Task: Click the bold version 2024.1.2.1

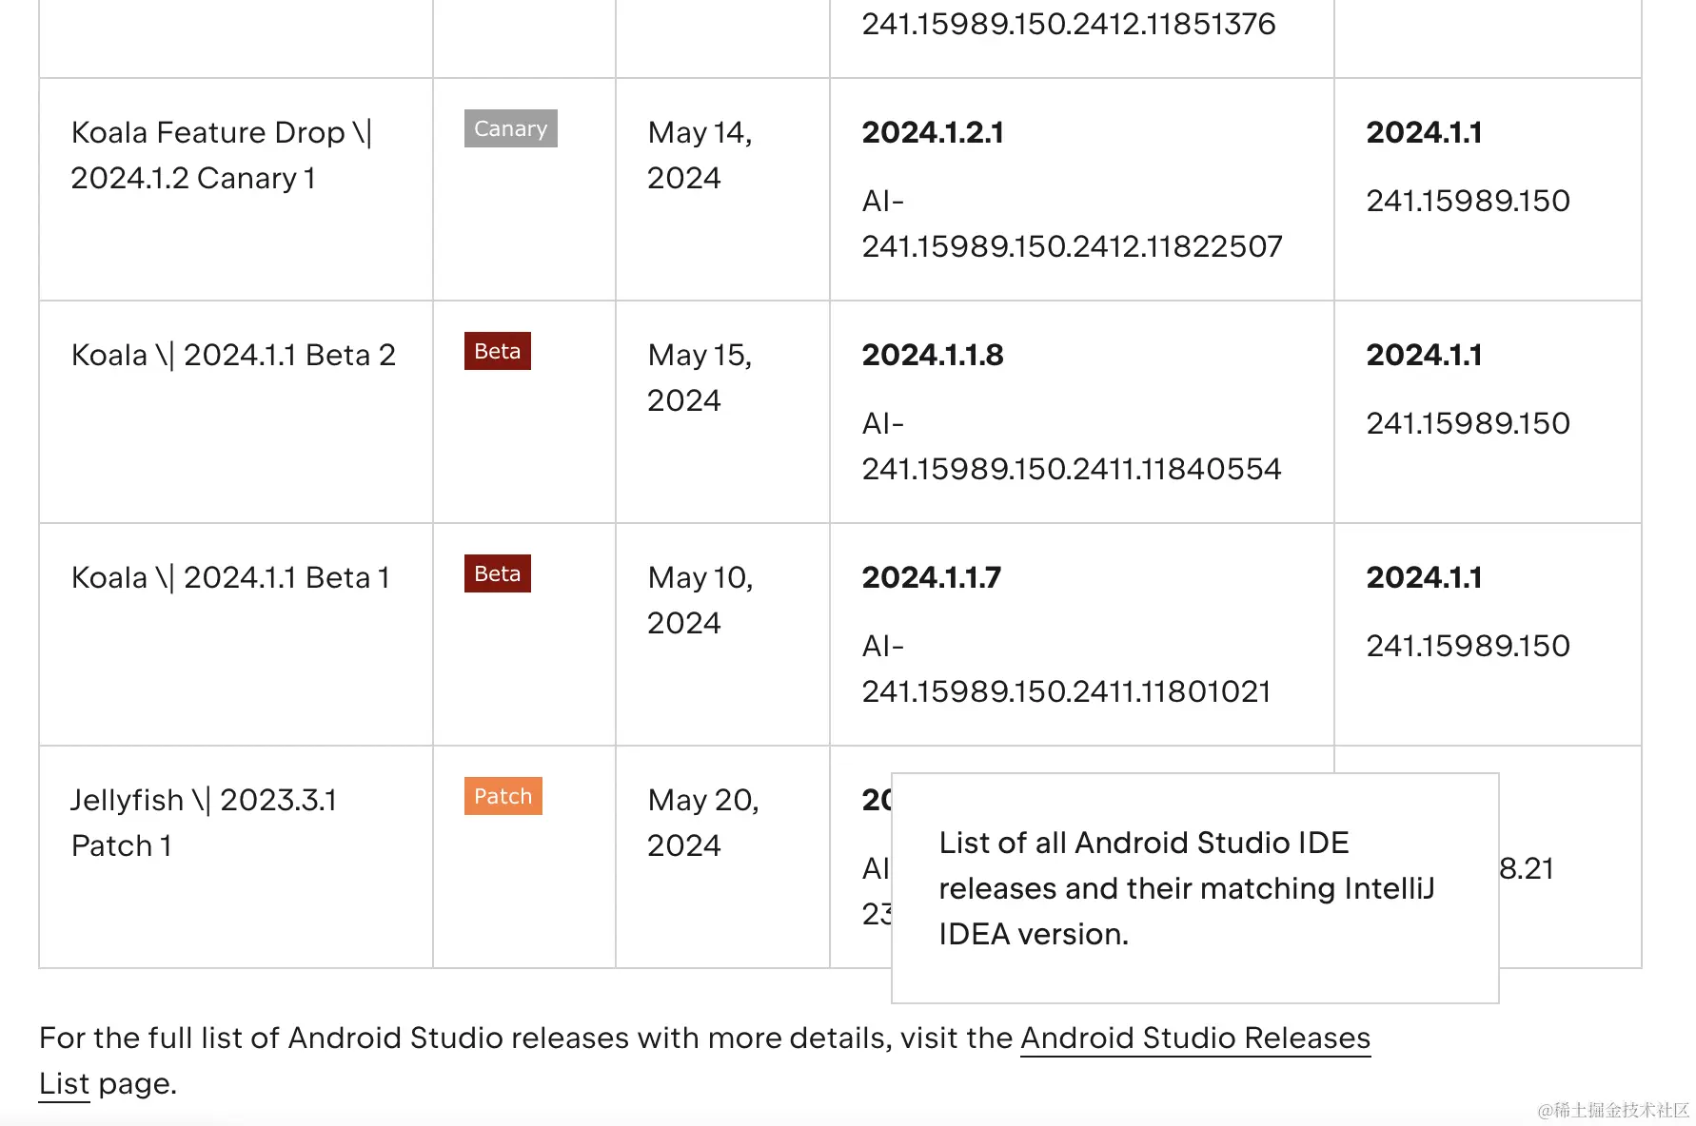Action: pos(933,133)
